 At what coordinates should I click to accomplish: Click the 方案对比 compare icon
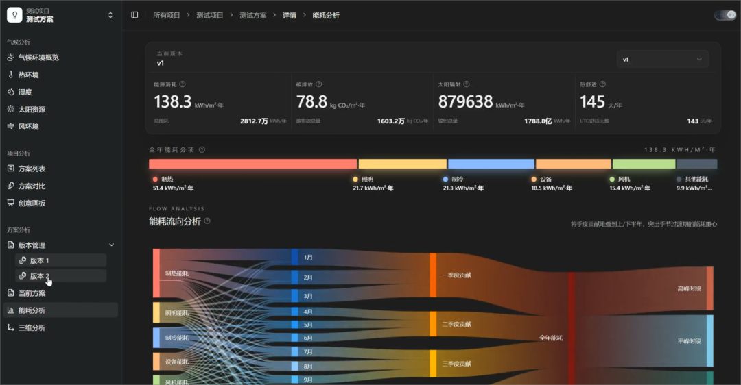click(10, 186)
